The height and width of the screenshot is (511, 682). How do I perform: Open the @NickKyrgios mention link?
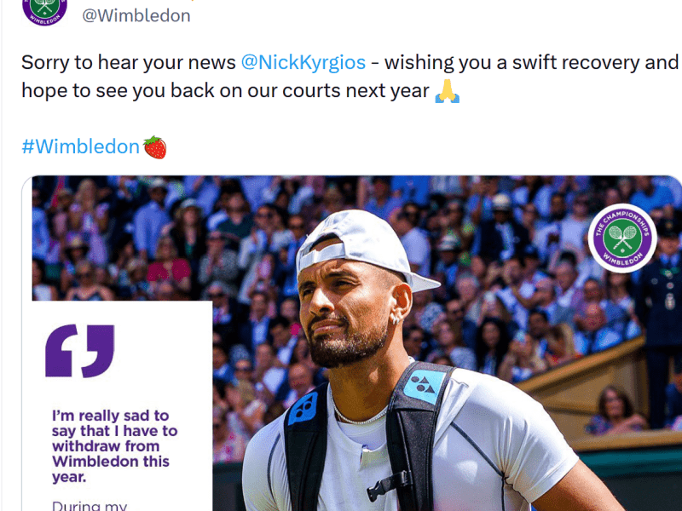[303, 62]
